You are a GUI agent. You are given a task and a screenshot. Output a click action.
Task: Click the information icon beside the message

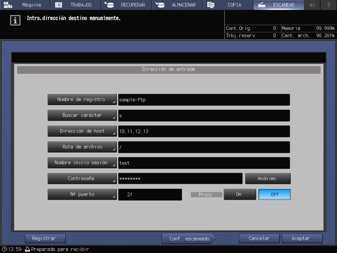coord(15,20)
